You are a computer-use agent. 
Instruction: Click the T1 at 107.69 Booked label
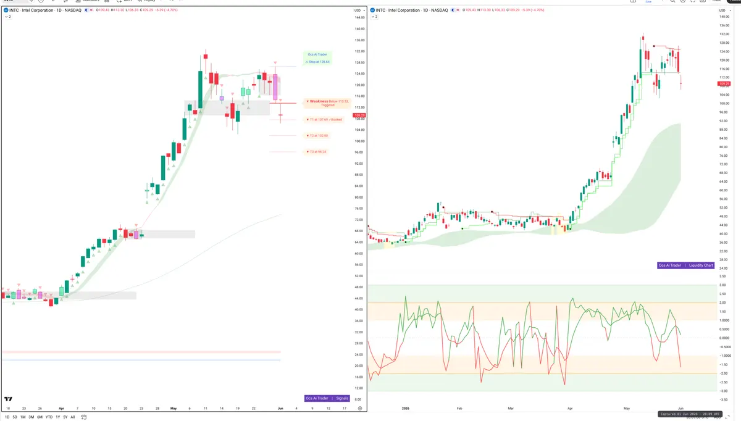324,119
